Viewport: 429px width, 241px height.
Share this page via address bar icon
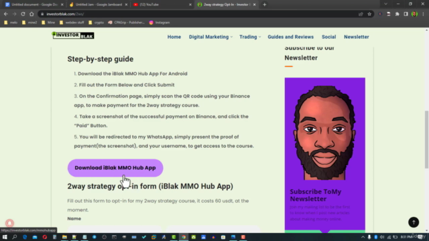[x=361, y=14]
